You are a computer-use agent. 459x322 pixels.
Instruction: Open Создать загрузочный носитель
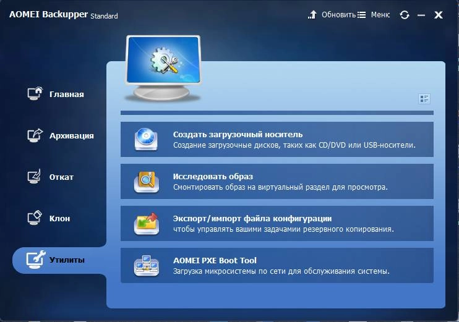pyautogui.click(x=277, y=139)
